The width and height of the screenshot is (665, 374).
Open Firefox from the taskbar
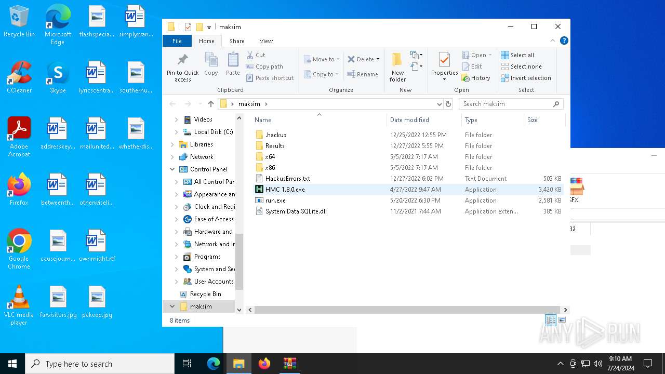pyautogui.click(x=264, y=364)
